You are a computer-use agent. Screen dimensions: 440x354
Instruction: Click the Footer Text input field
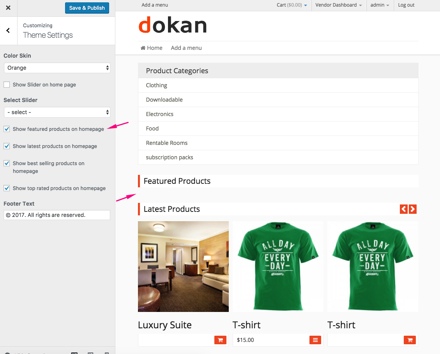(57, 215)
